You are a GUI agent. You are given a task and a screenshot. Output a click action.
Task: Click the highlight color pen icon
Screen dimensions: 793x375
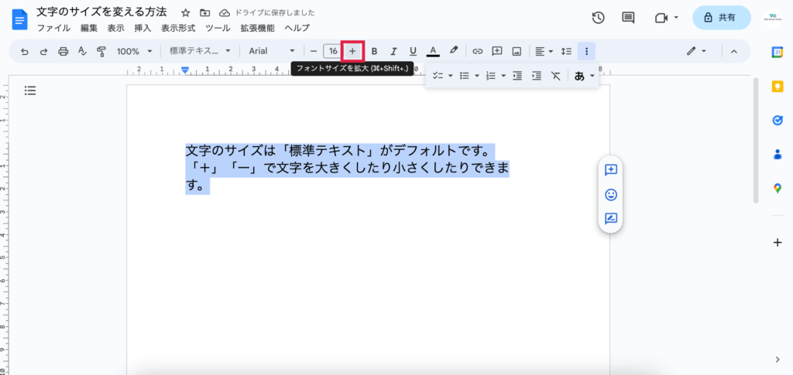pos(454,51)
